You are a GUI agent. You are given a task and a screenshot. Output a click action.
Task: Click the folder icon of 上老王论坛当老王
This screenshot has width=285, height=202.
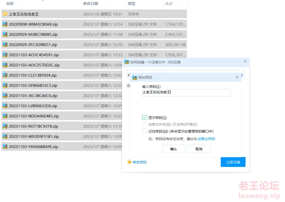5,14
